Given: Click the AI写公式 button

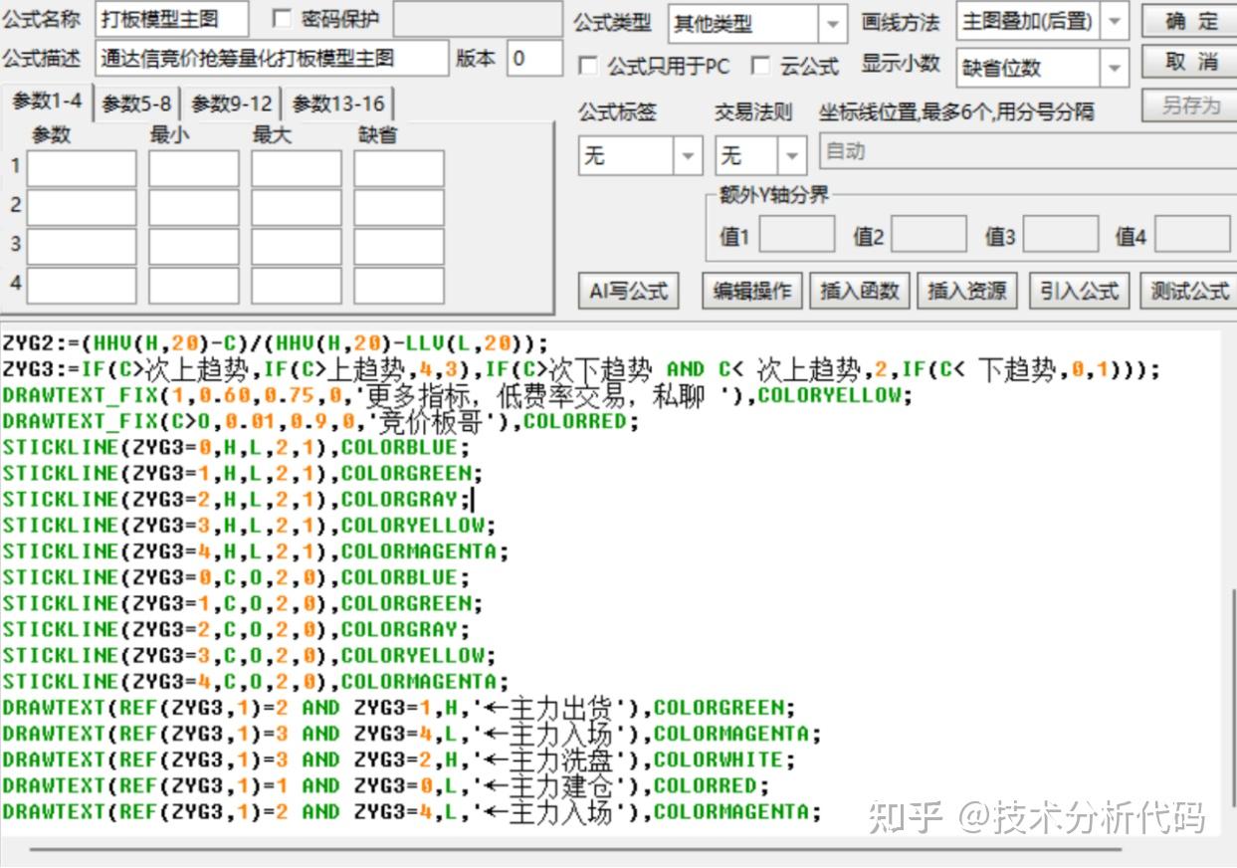Looking at the screenshot, I should 628,292.
